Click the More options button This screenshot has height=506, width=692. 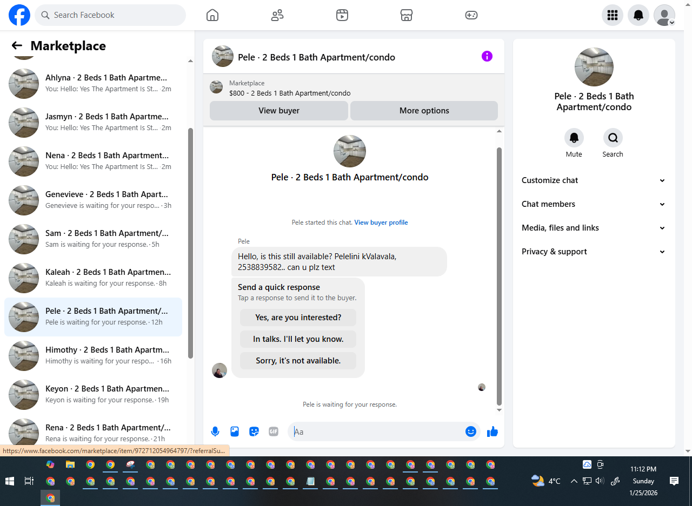[x=424, y=111]
